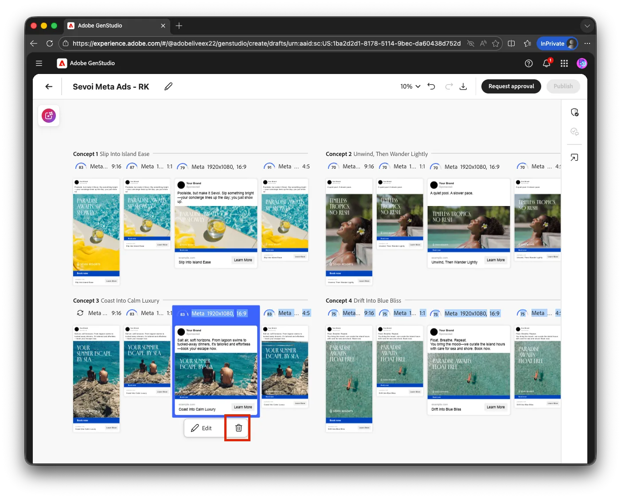Viewport: 621px width, 498px height.
Task: Open the 10% zoom level dropdown
Action: click(x=410, y=86)
